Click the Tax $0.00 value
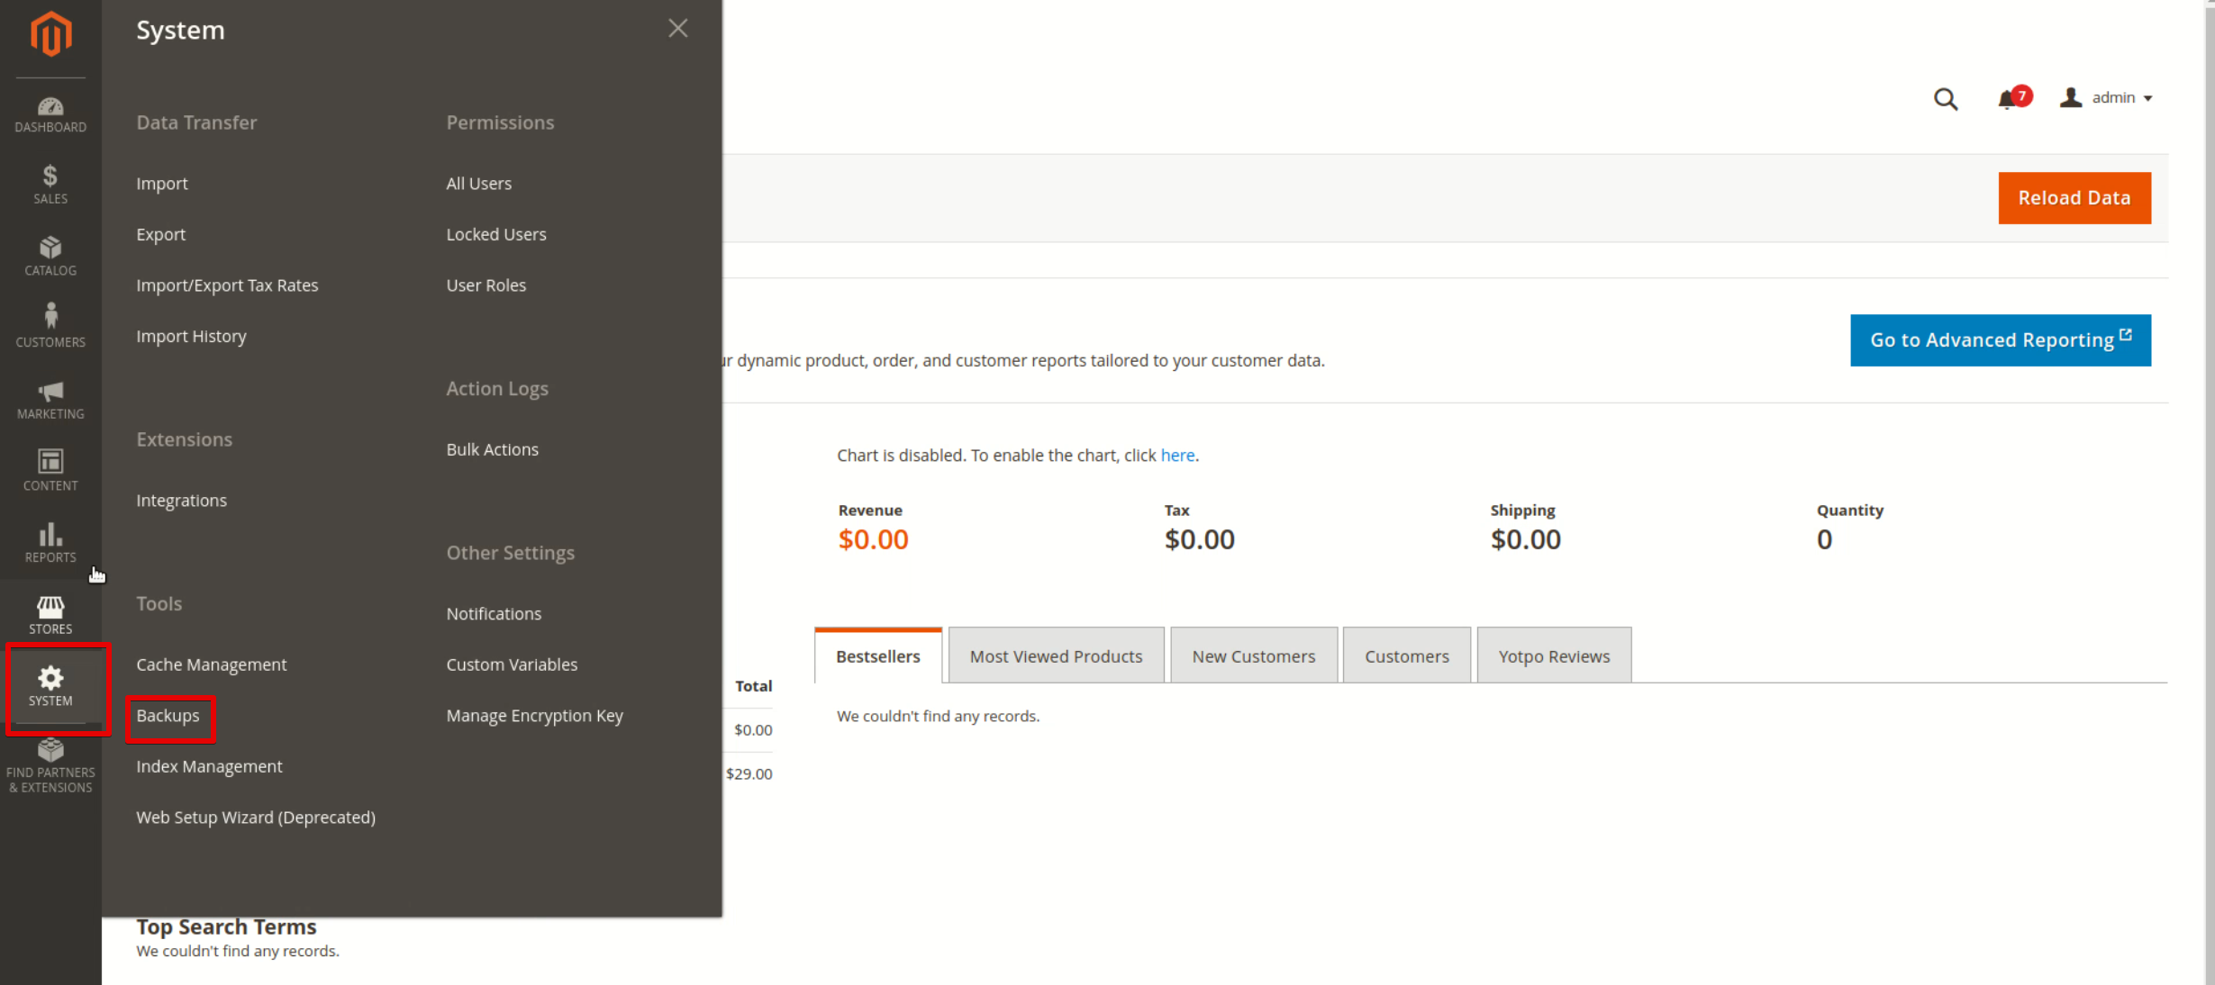This screenshot has width=2215, height=985. 1199,539
